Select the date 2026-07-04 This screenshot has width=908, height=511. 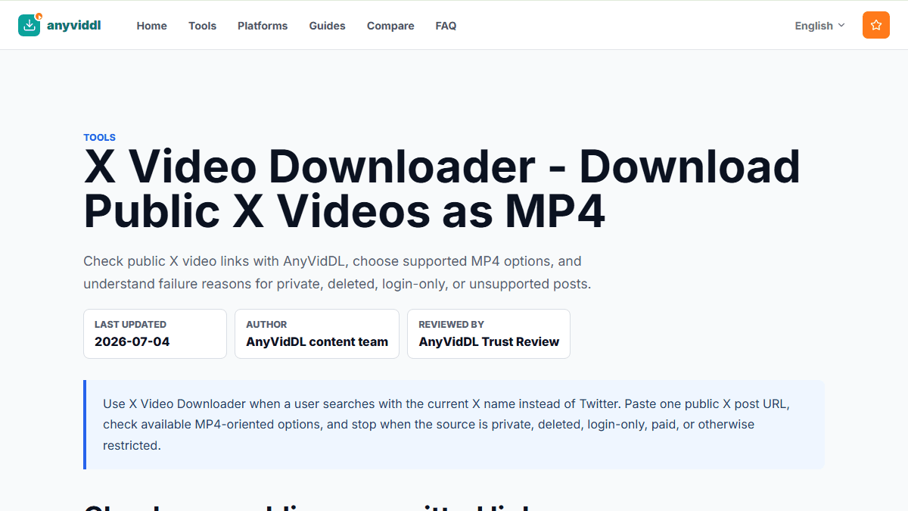click(x=132, y=341)
